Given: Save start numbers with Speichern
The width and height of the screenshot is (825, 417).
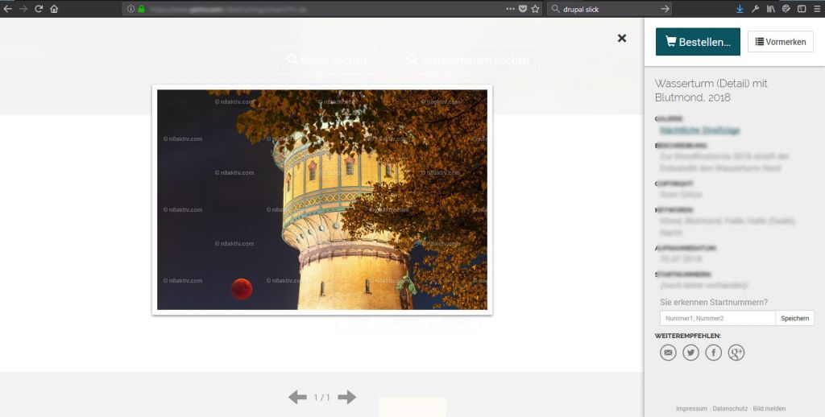Looking at the screenshot, I should pos(794,318).
